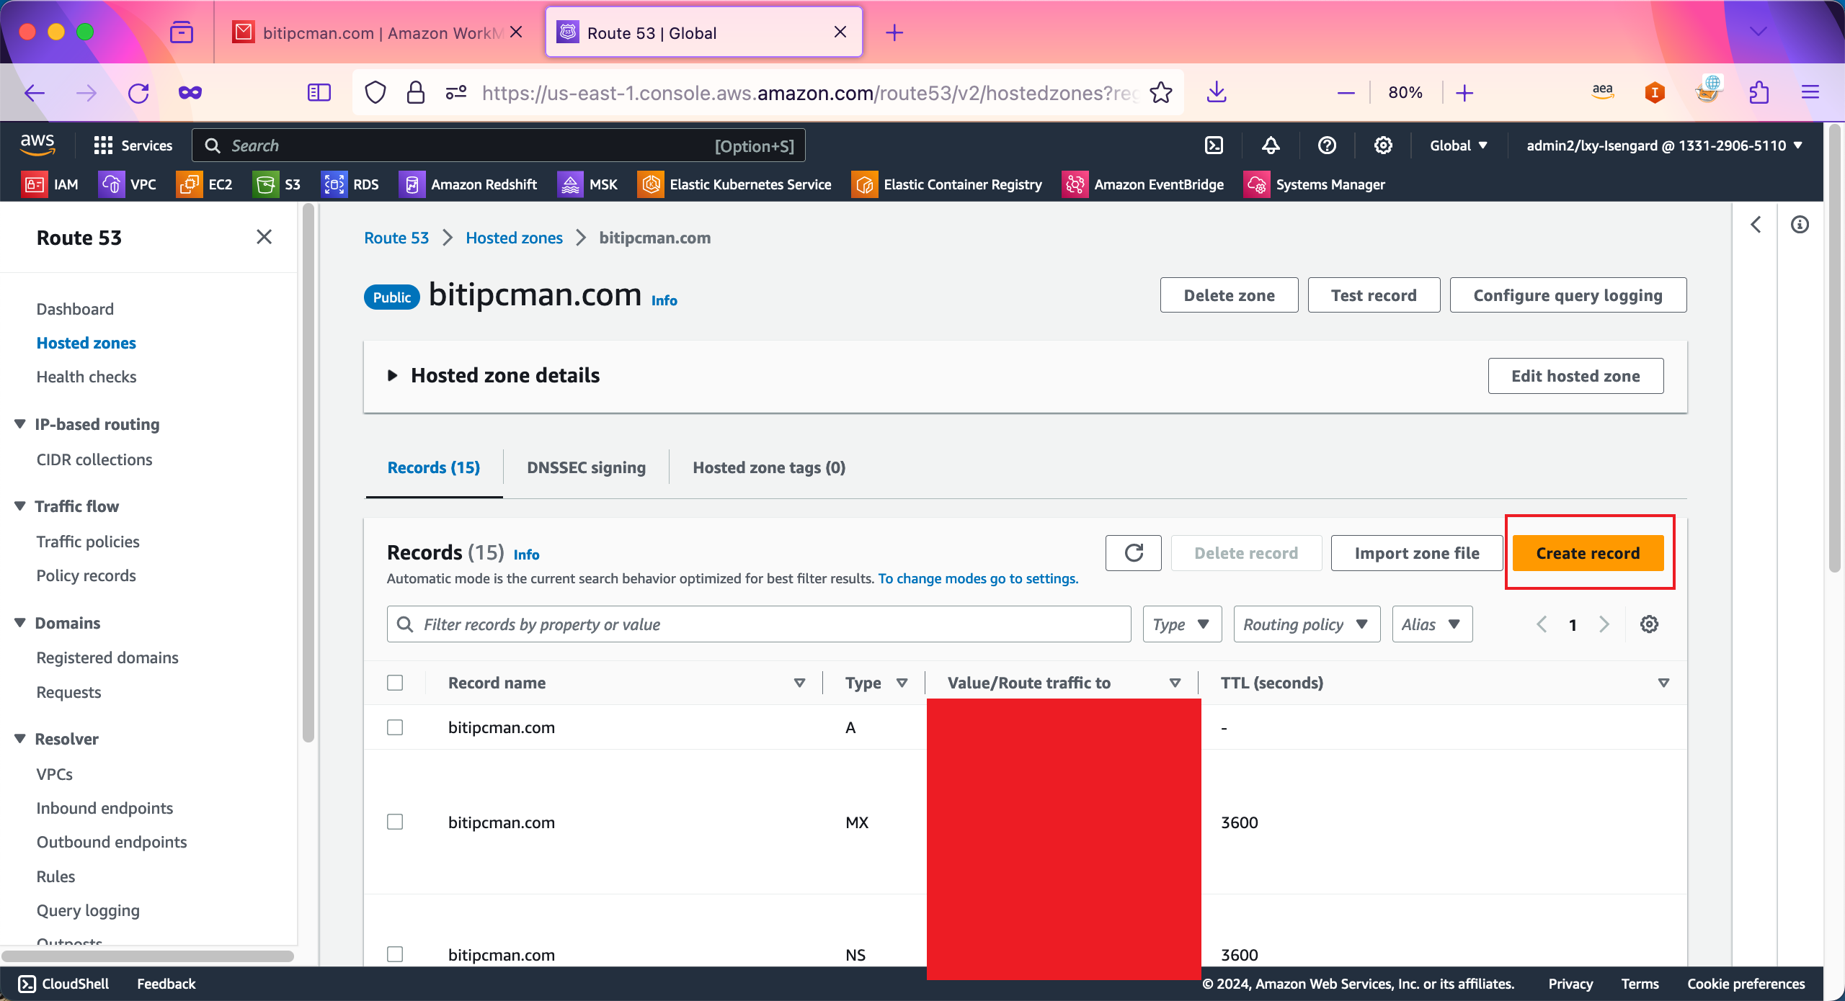Screen dimensions: 1845x1001
Task: Collapse the Traffic flow section
Action: [x=19, y=506]
